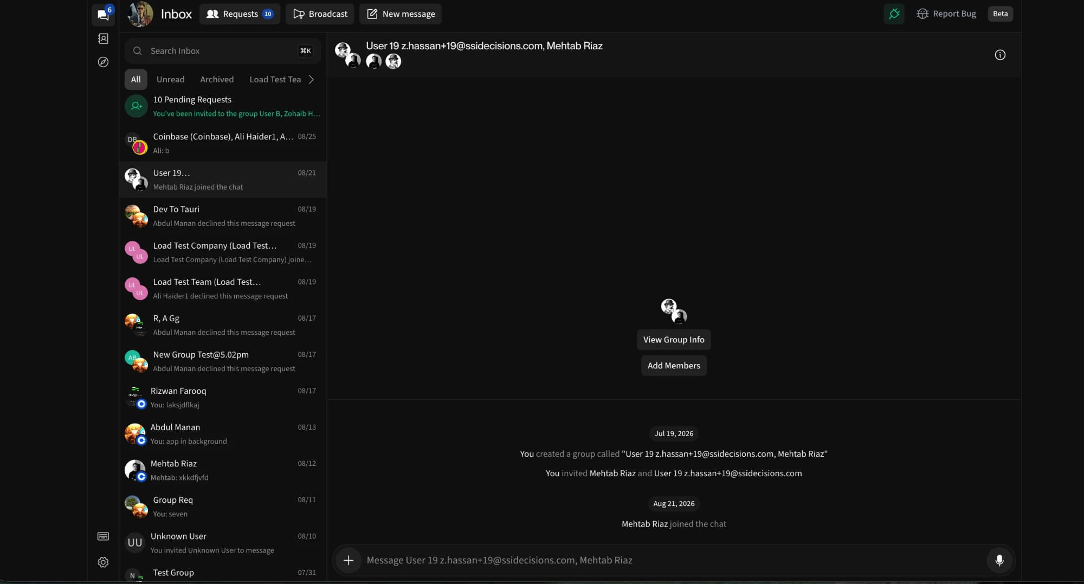Click the Aug 21, 2026 date marker

[674, 504]
